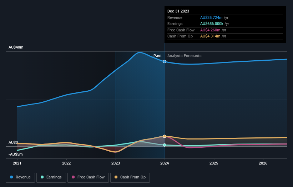Click the Cash From Op label in tooltip
Viewport: 293px width, 187px height.
(x=180, y=36)
